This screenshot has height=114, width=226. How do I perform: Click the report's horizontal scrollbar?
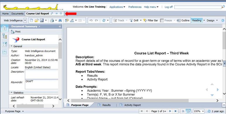pos(130,101)
